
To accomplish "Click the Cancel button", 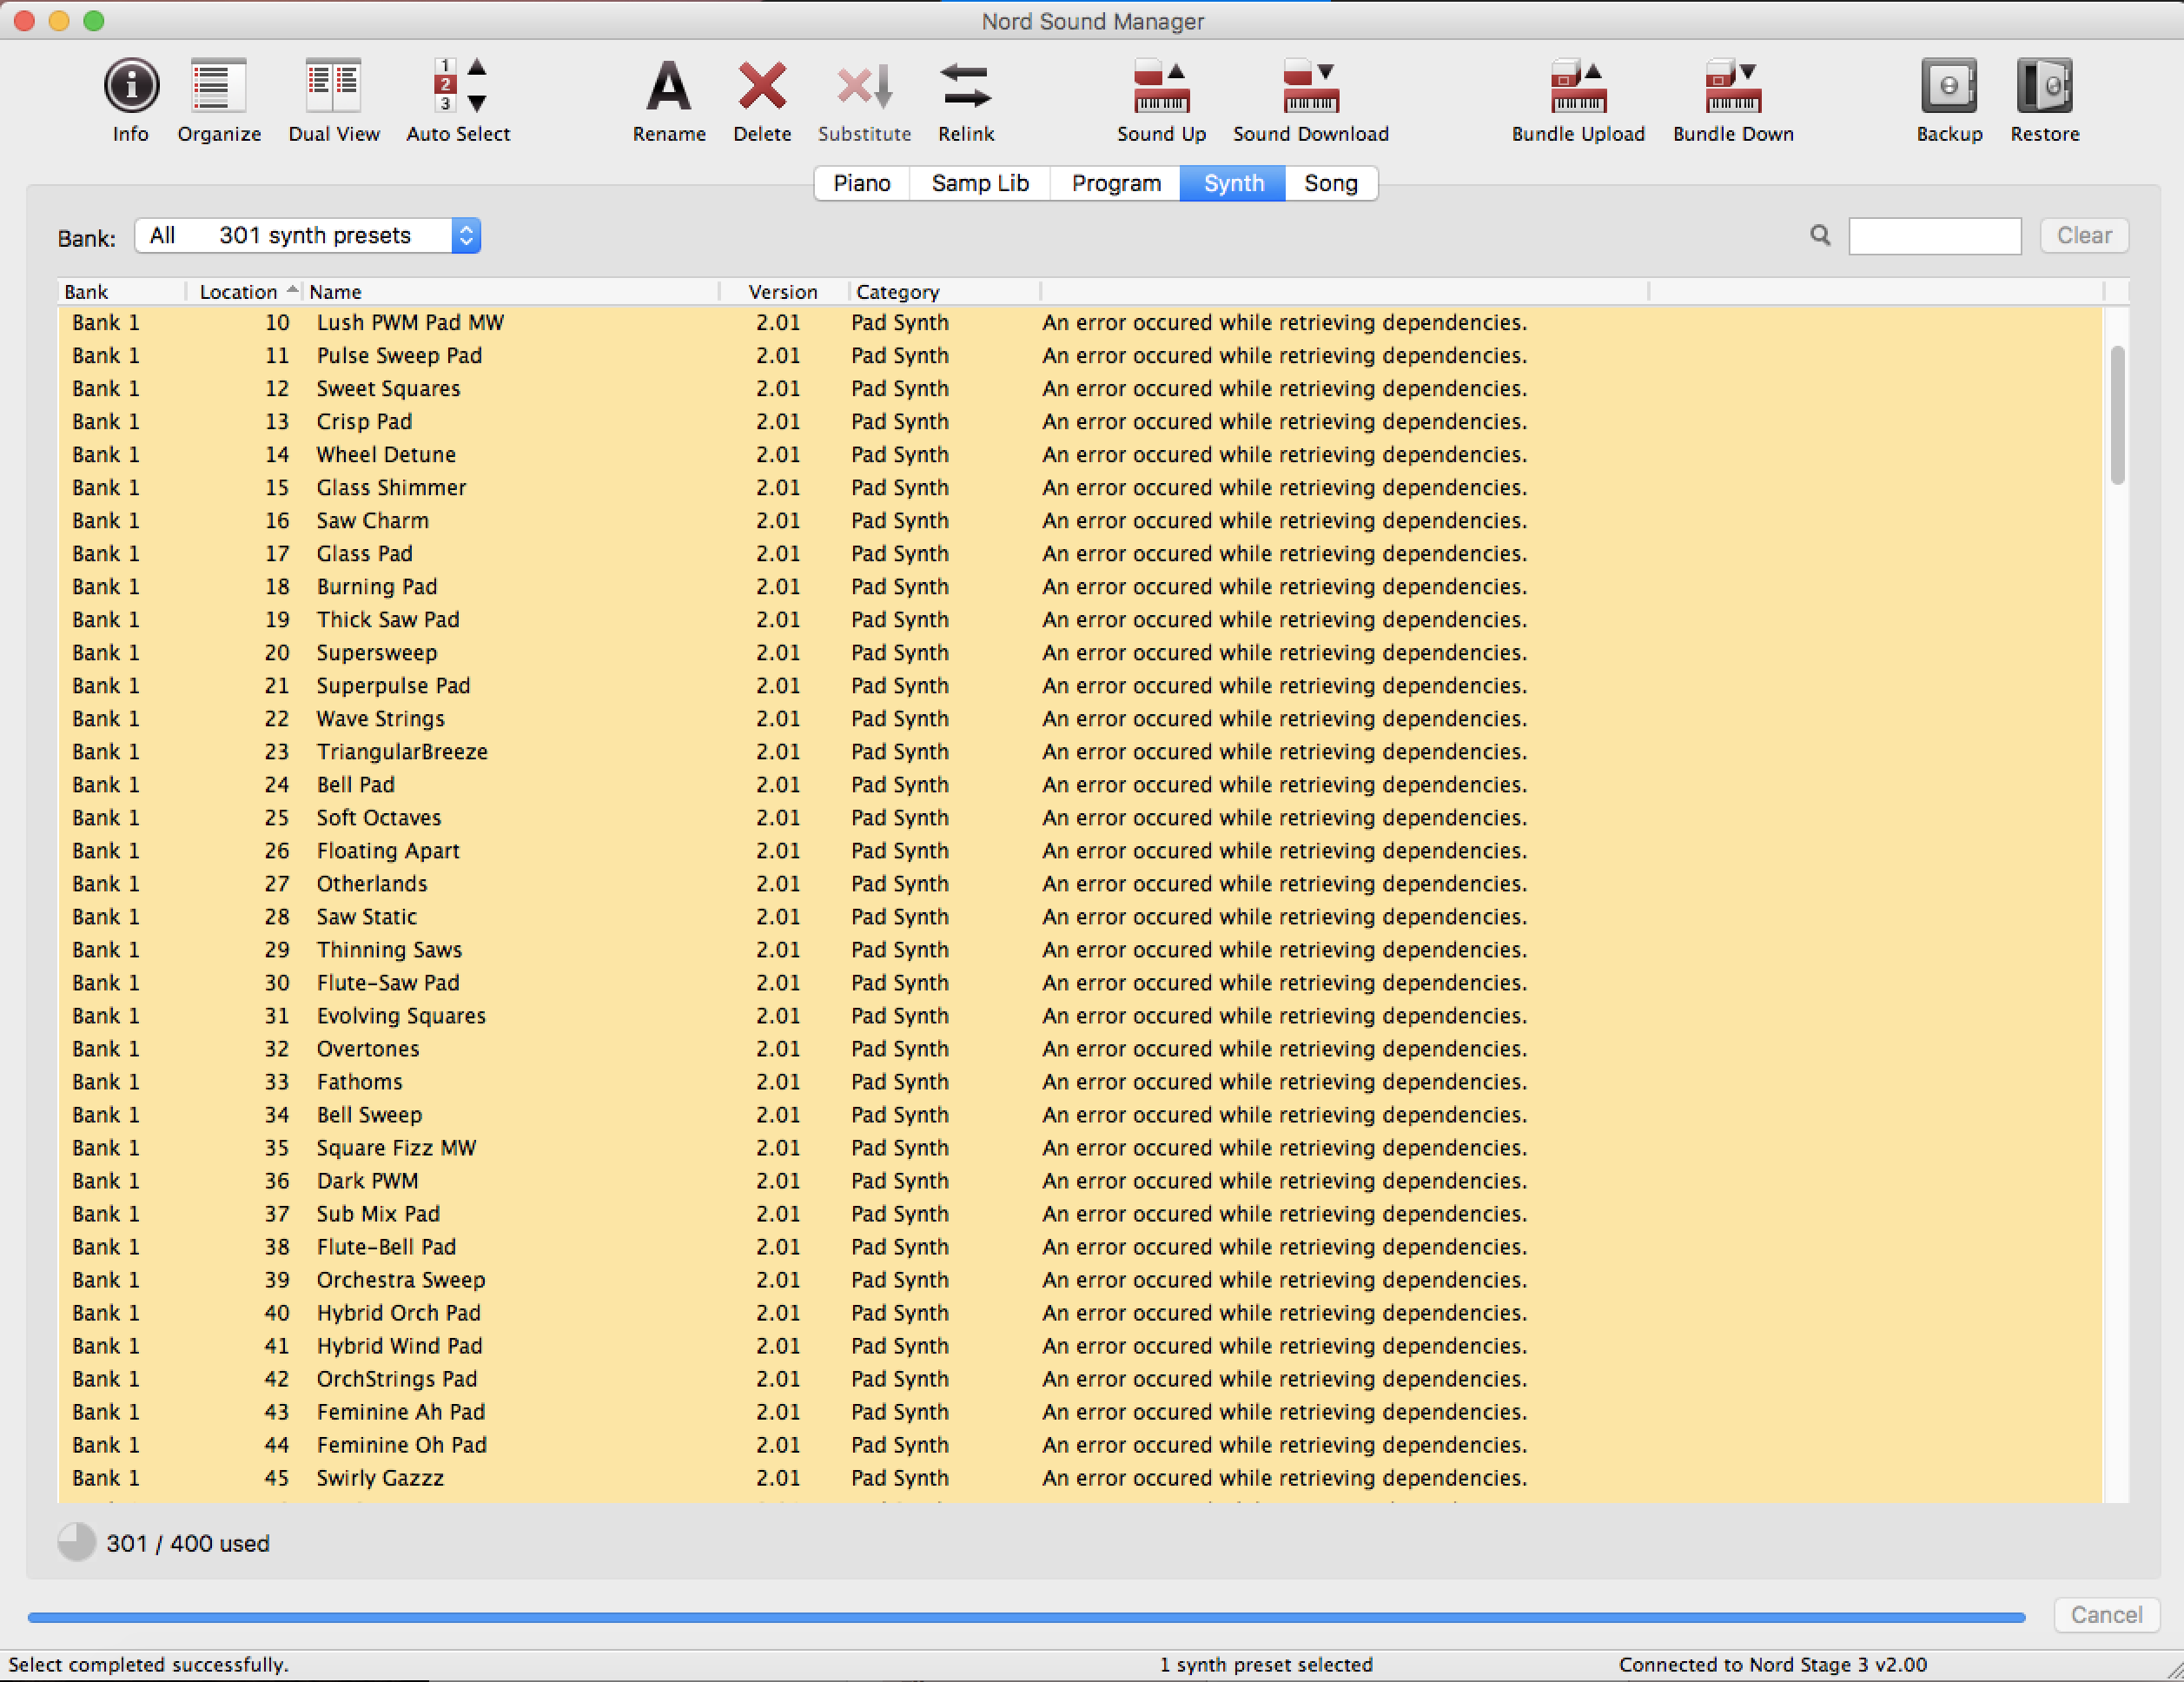I will coord(2106,1614).
